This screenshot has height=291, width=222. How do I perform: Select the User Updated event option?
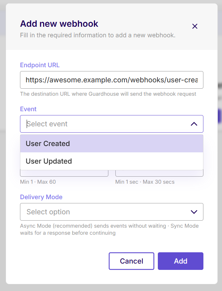(47, 161)
